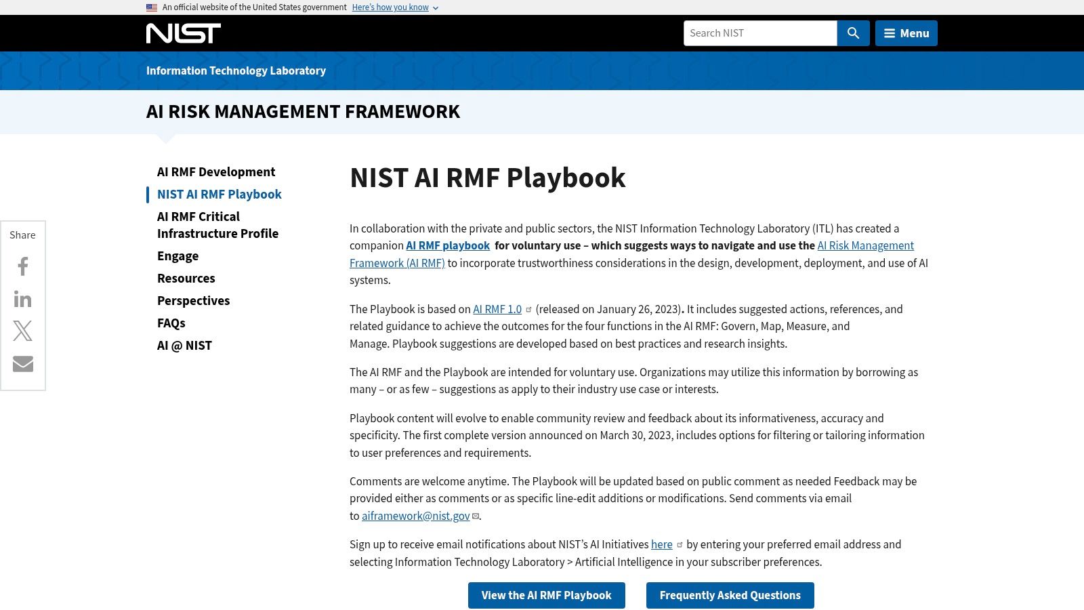Viewport: 1084px width, 610px height.
Task: Open the hamburger Menu button
Action: (906, 33)
